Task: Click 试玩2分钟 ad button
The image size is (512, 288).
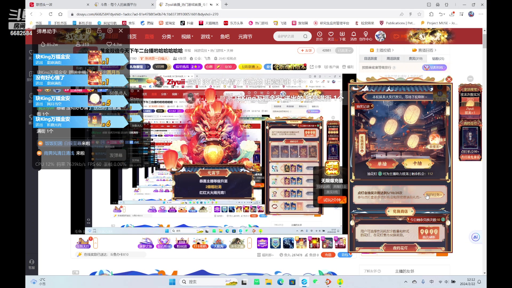Action: 332,200
